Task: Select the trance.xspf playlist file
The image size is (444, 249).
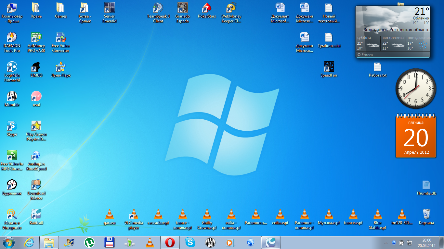Action: [353, 217]
